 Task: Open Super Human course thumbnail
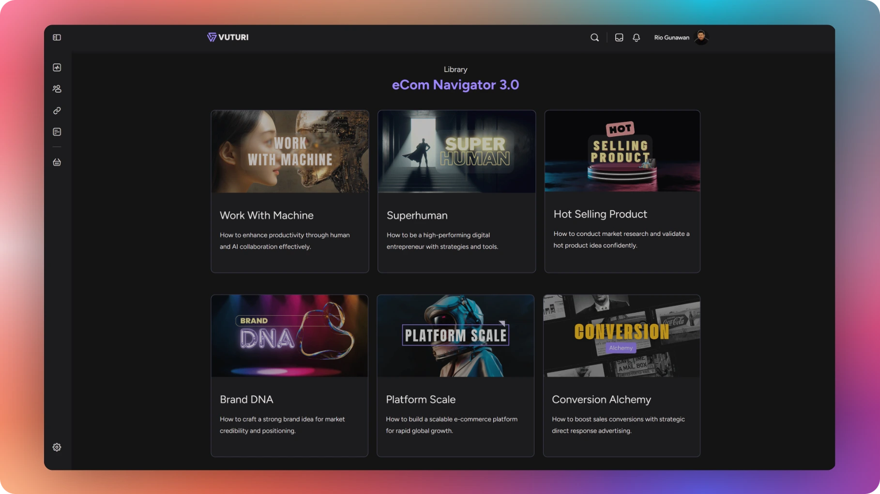(456, 151)
